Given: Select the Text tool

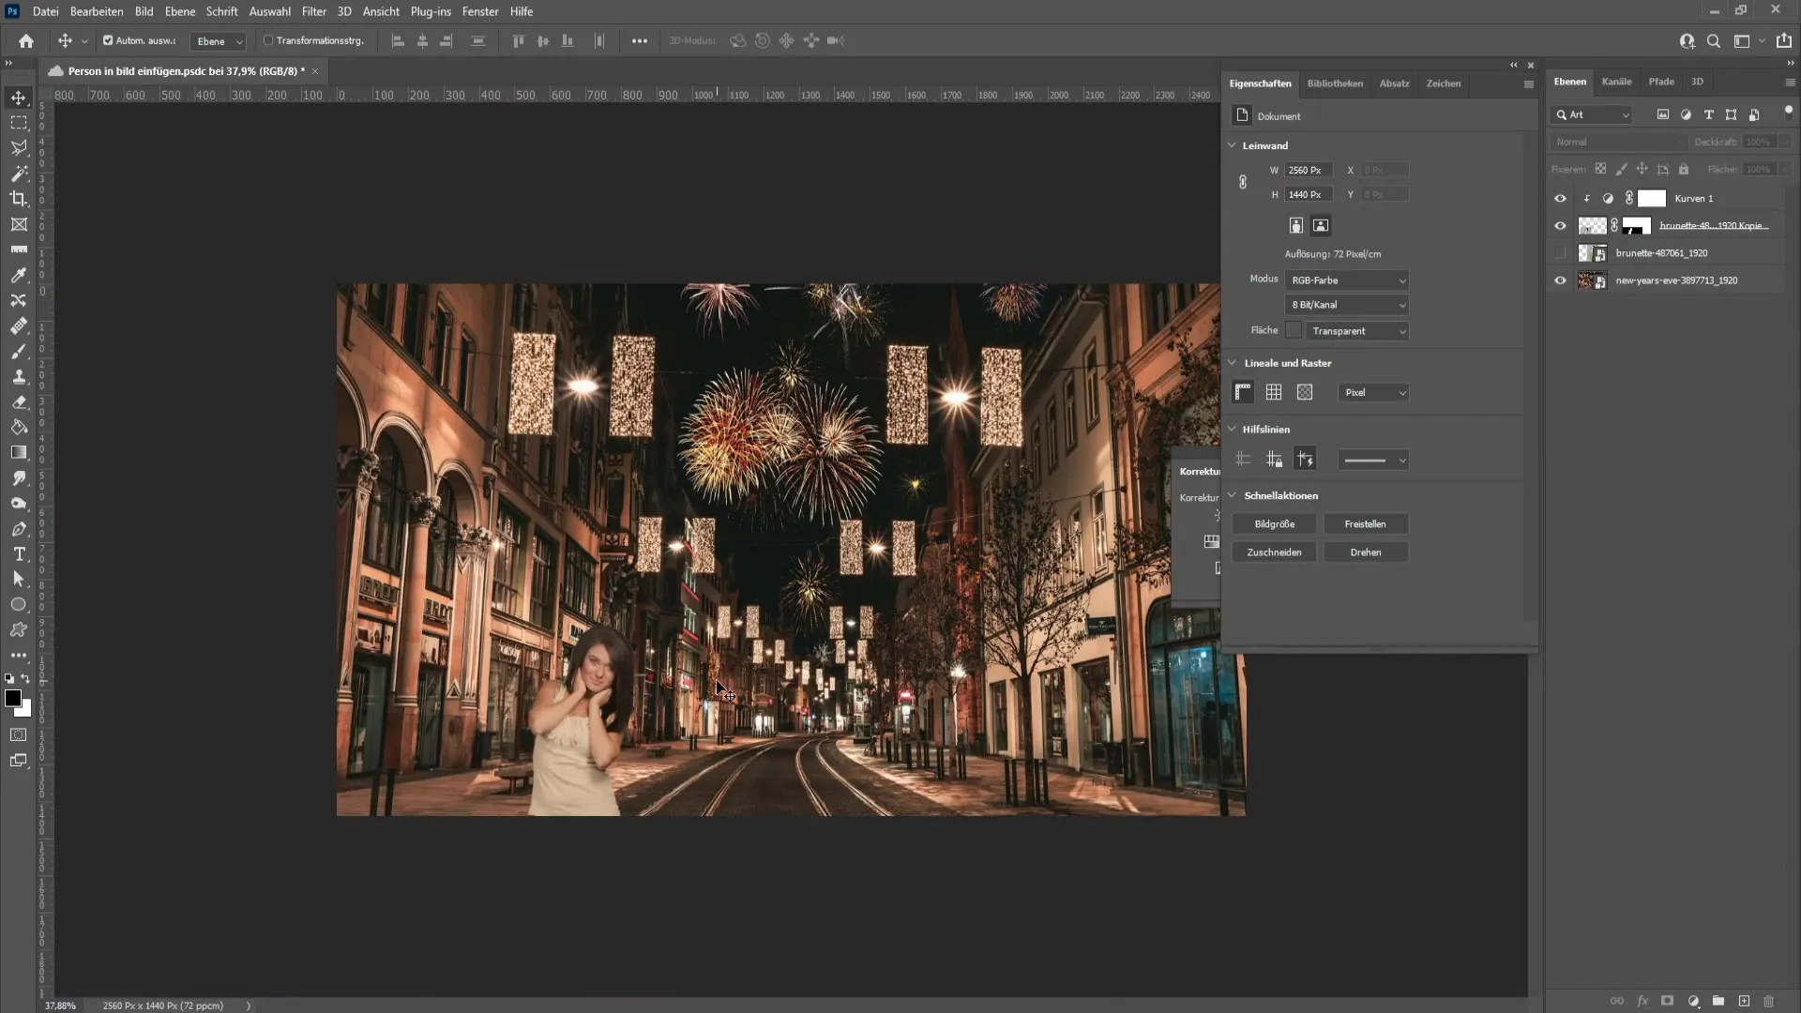Looking at the screenshot, I should pos(19,554).
